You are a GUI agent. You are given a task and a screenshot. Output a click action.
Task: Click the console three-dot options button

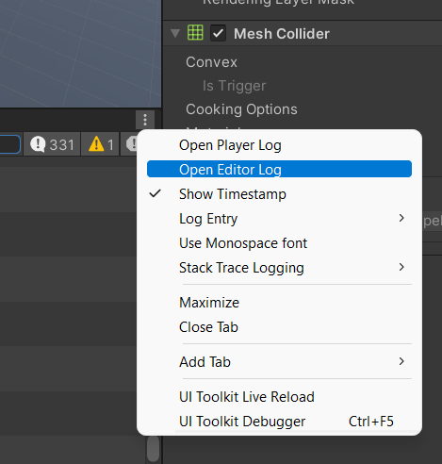(145, 120)
